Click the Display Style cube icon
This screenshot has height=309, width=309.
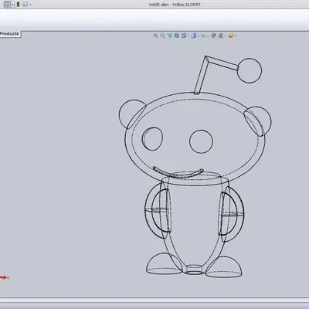[194, 36]
